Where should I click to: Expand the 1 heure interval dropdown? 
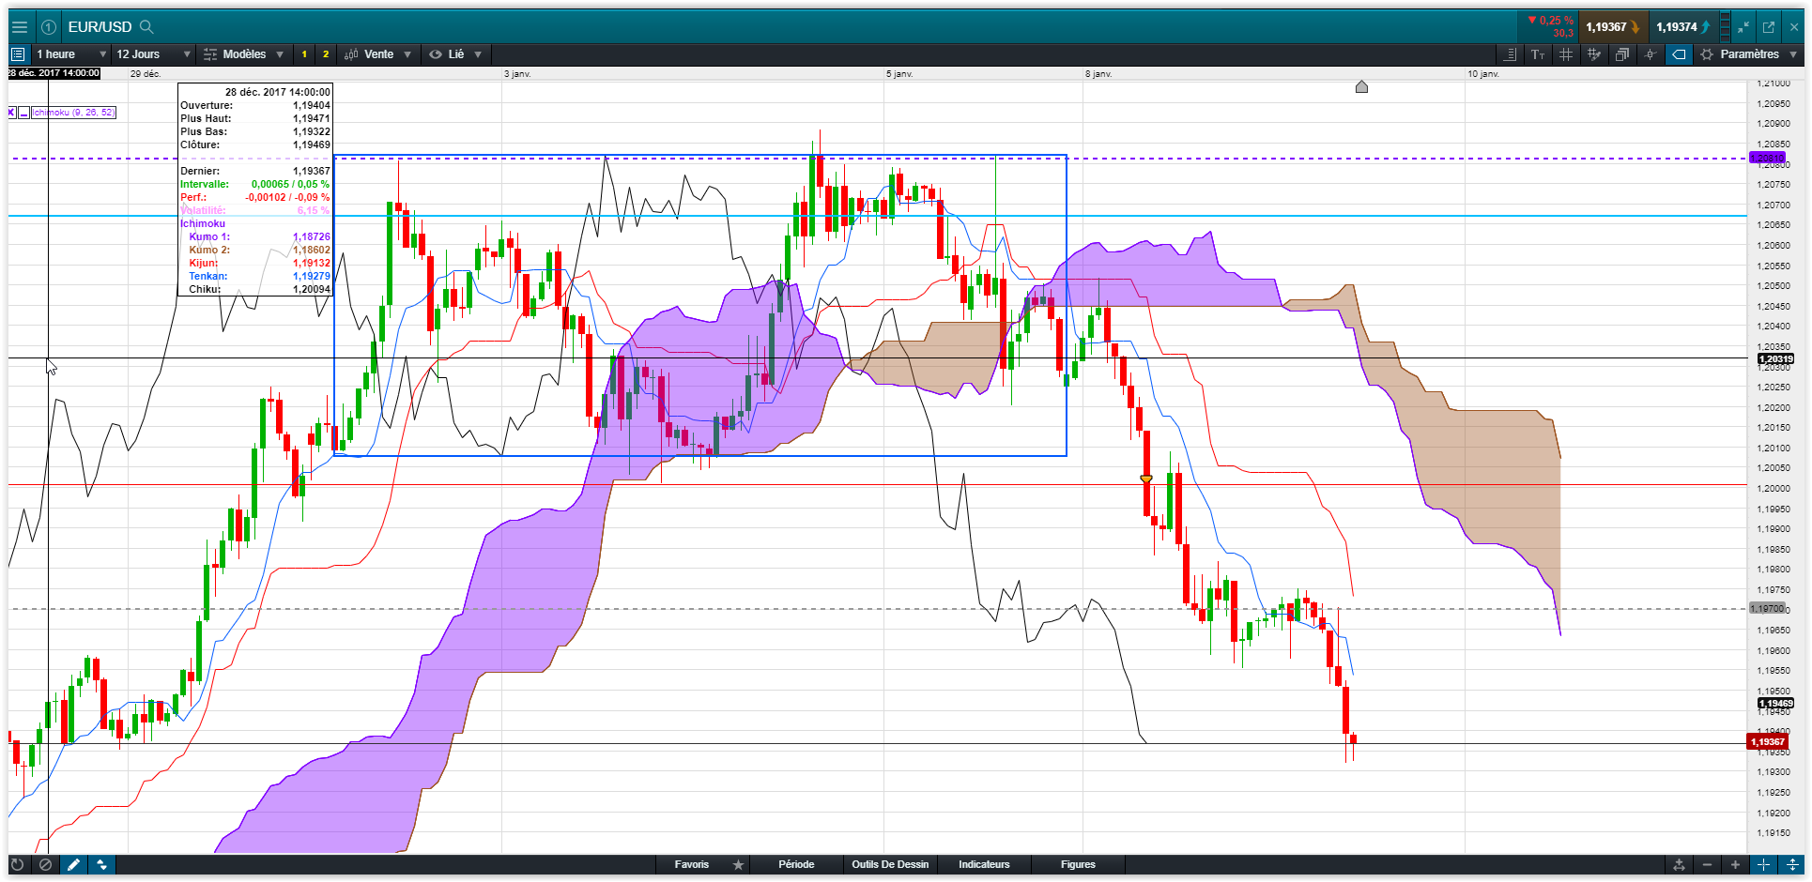tap(71, 54)
